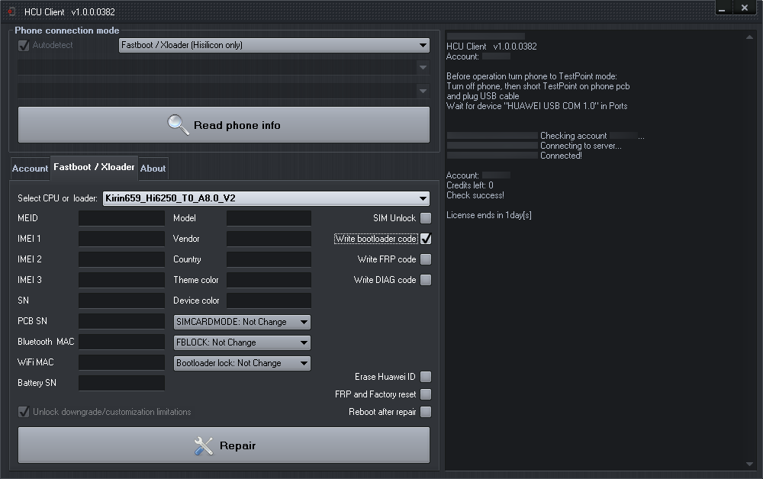Click the magnifying glass icon on Read phone info
Viewport: 763px width, 479px height.
click(x=178, y=125)
